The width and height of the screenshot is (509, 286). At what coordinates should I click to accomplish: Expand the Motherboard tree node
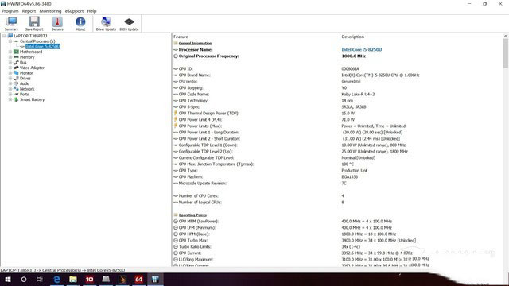point(10,52)
